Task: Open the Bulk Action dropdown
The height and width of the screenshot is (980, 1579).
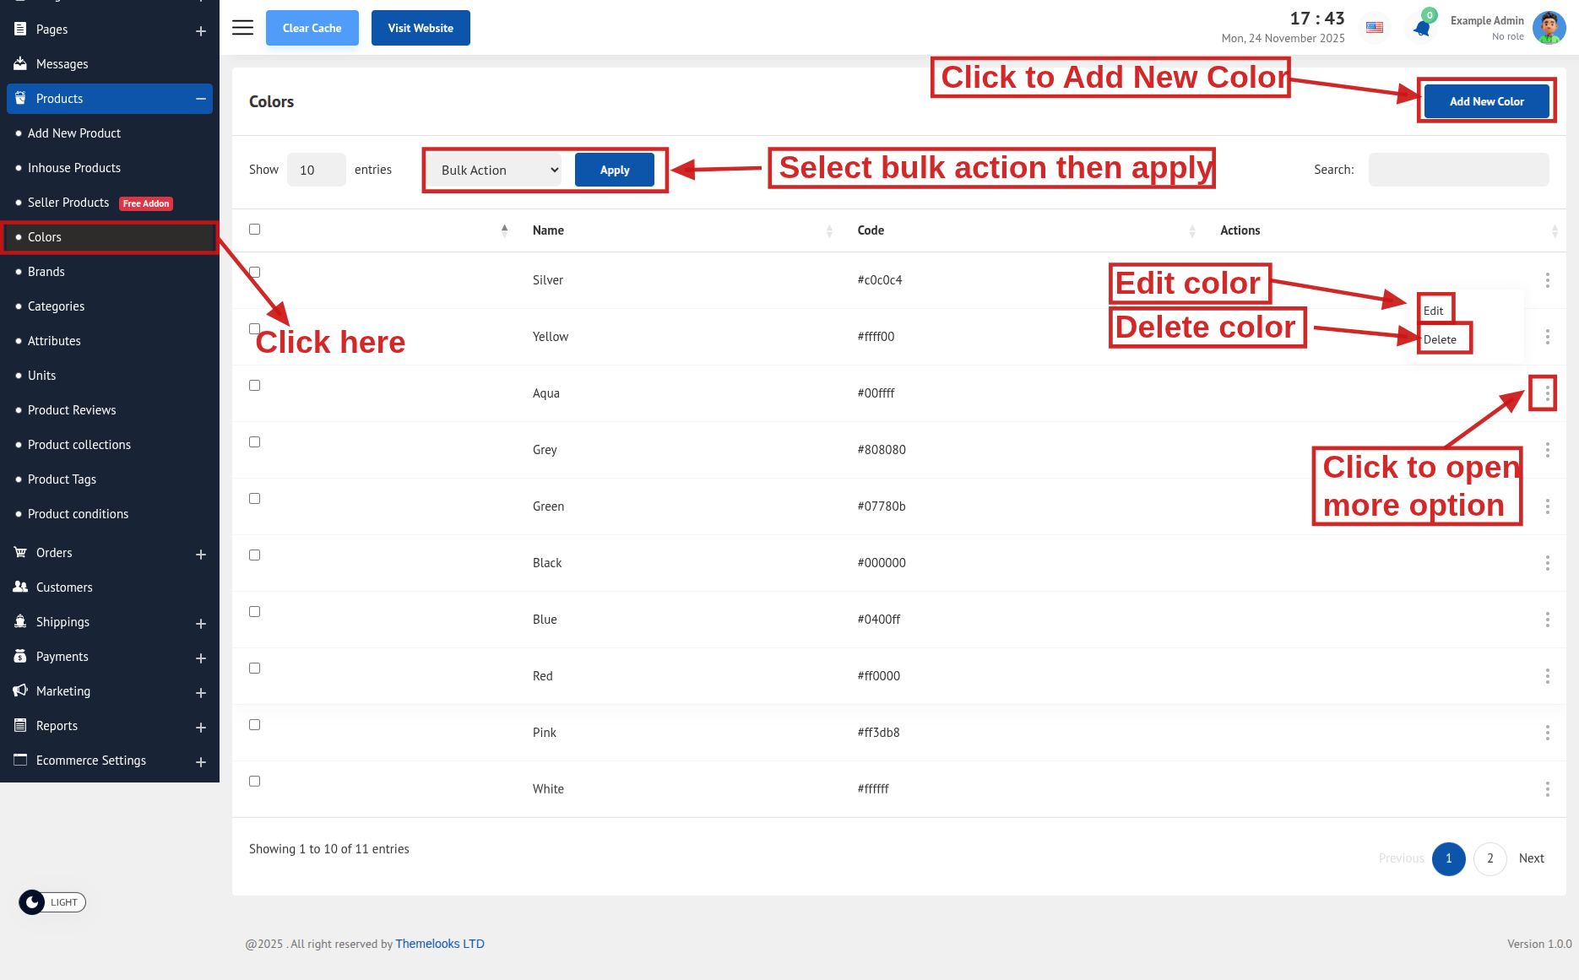Action: point(498,170)
